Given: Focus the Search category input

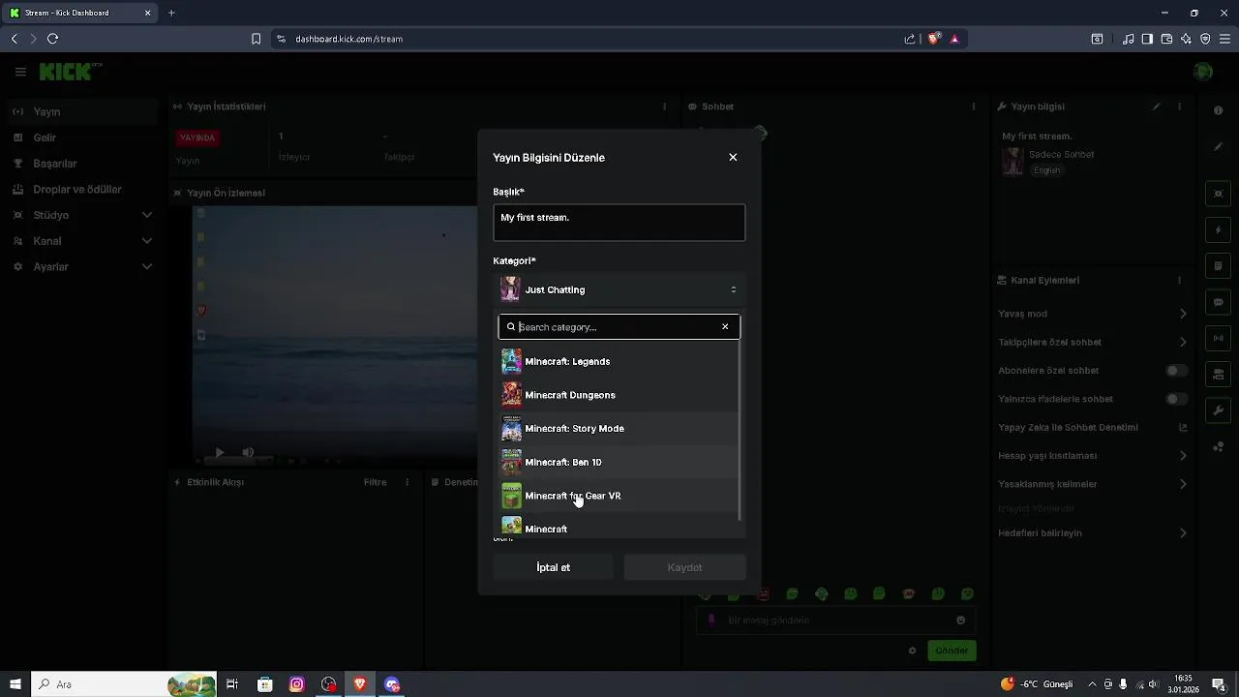Looking at the screenshot, I should coord(618,327).
